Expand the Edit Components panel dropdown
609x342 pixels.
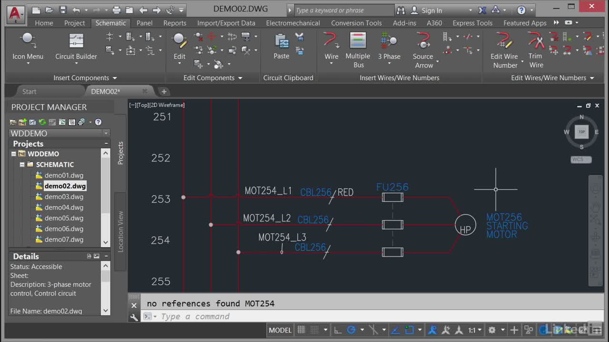tap(240, 78)
